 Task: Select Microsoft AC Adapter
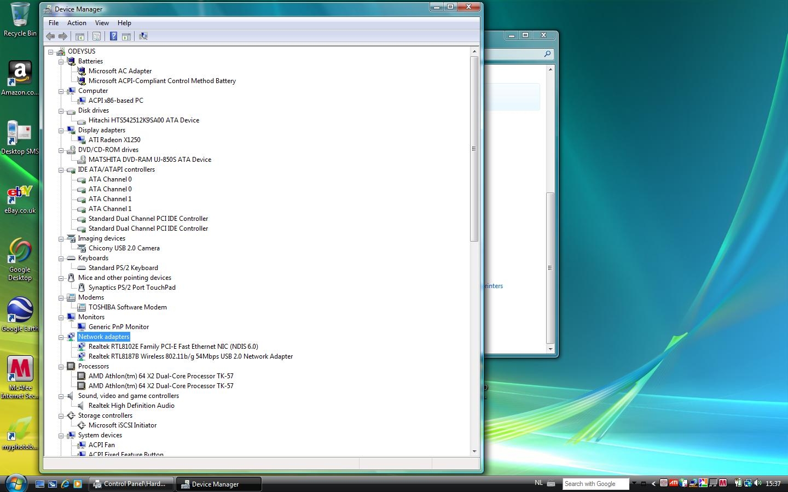(x=120, y=71)
